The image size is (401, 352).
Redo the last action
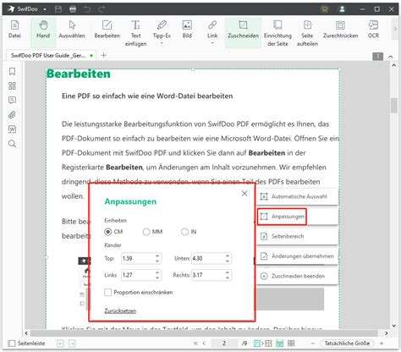click(x=102, y=9)
